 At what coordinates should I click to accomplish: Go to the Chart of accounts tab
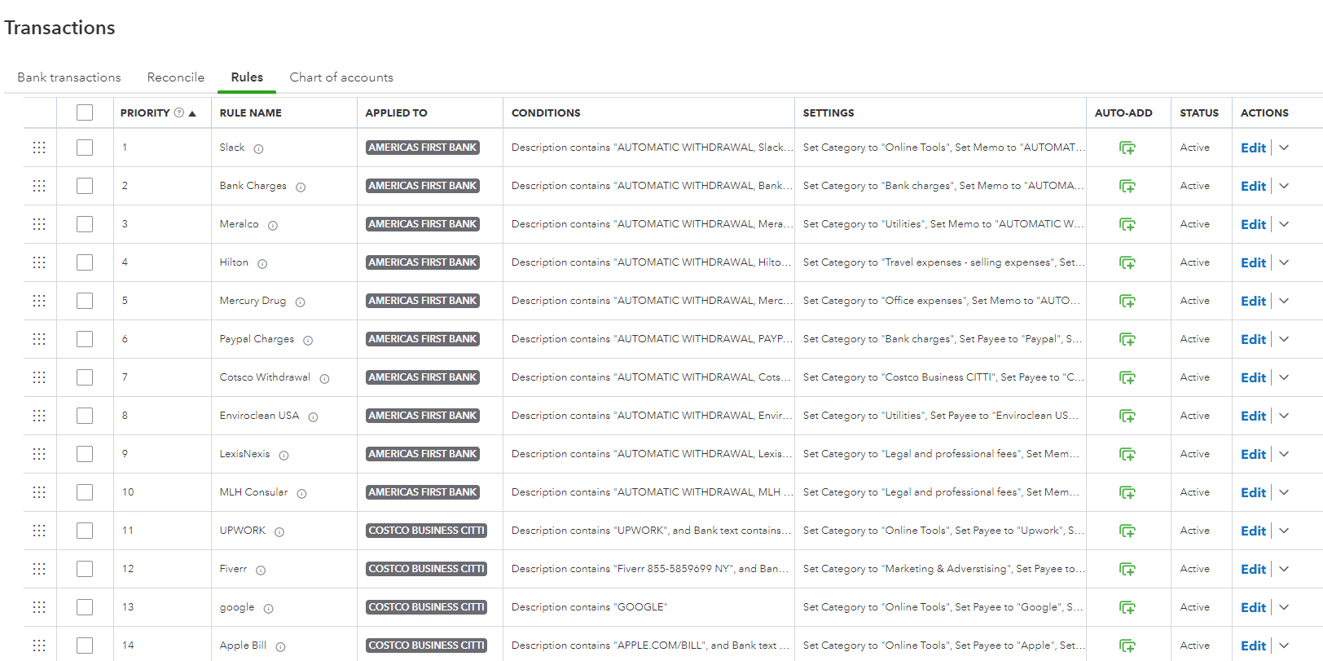341,77
